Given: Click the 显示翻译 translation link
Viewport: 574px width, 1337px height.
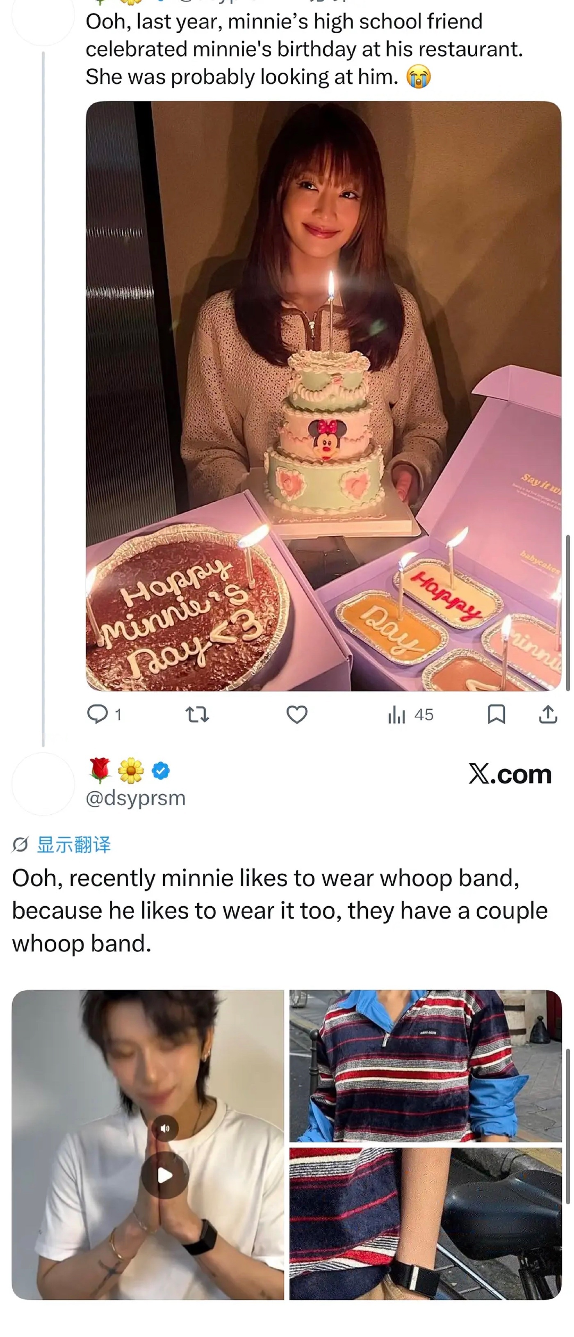Looking at the screenshot, I should (x=74, y=844).
